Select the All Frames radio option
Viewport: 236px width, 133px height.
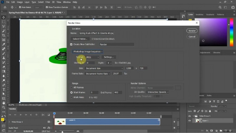[71, 87]
